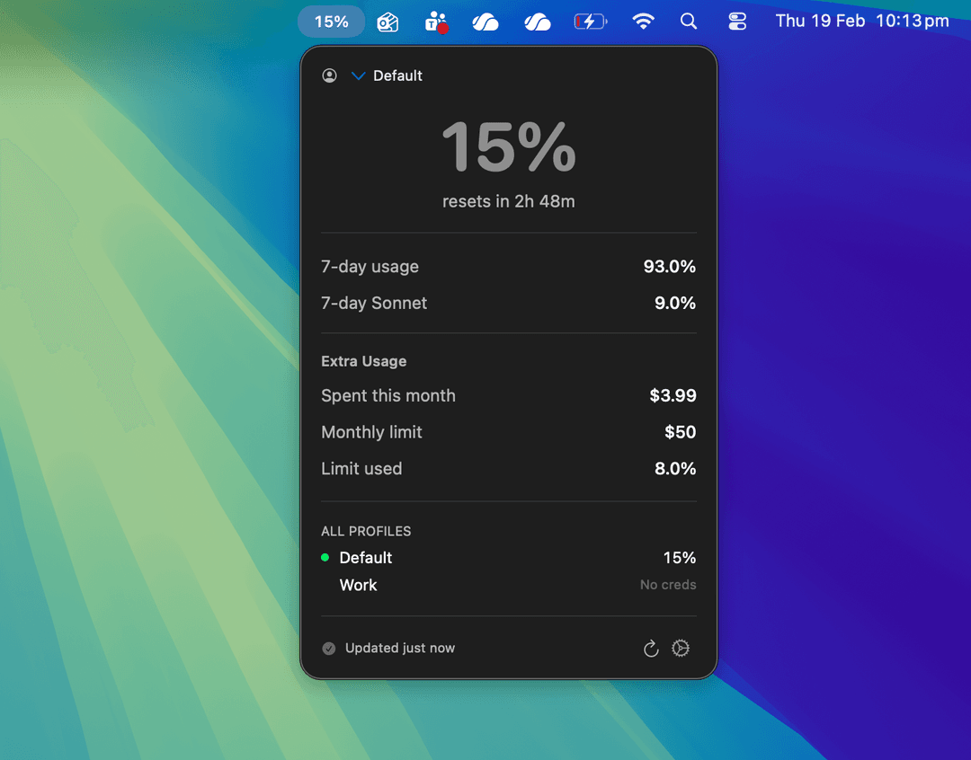Click the No creds label for Work

(667, 585)
